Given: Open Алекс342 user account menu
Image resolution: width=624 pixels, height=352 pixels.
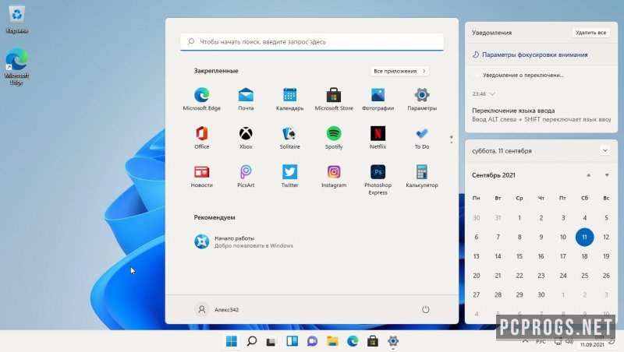Looking at the screenshot, I should tap(217, 309).
